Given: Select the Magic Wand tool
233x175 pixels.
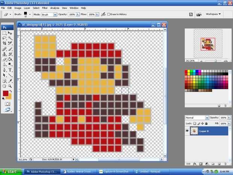Looking at the screenshot, I should click(10, 38).
